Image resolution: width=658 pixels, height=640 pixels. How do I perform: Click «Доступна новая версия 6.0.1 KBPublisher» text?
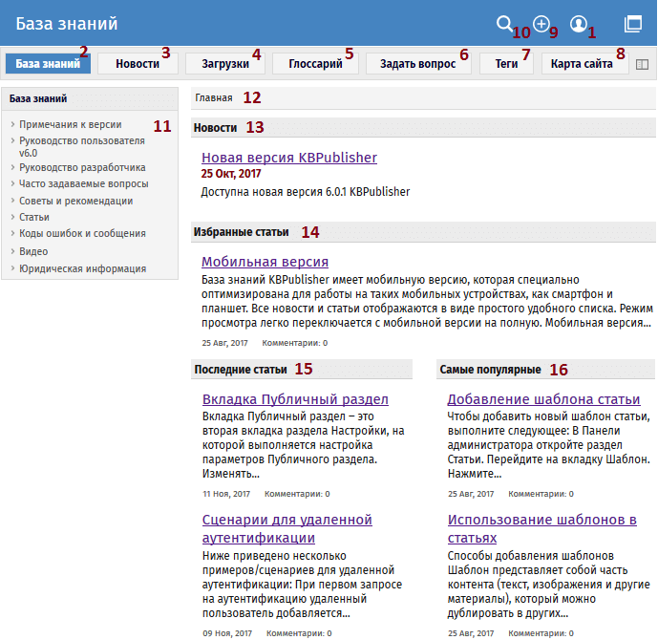pyautogui.click(x=306, y=192)
